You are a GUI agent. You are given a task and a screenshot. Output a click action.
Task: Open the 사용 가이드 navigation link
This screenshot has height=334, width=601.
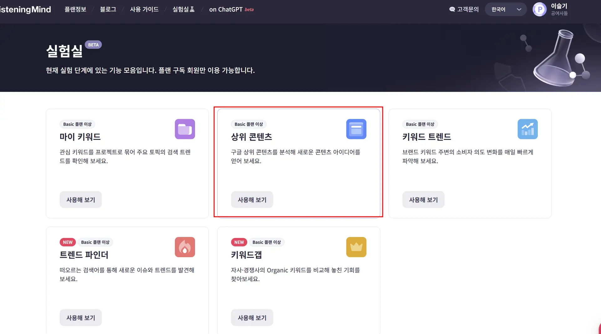tap(144, 9)
